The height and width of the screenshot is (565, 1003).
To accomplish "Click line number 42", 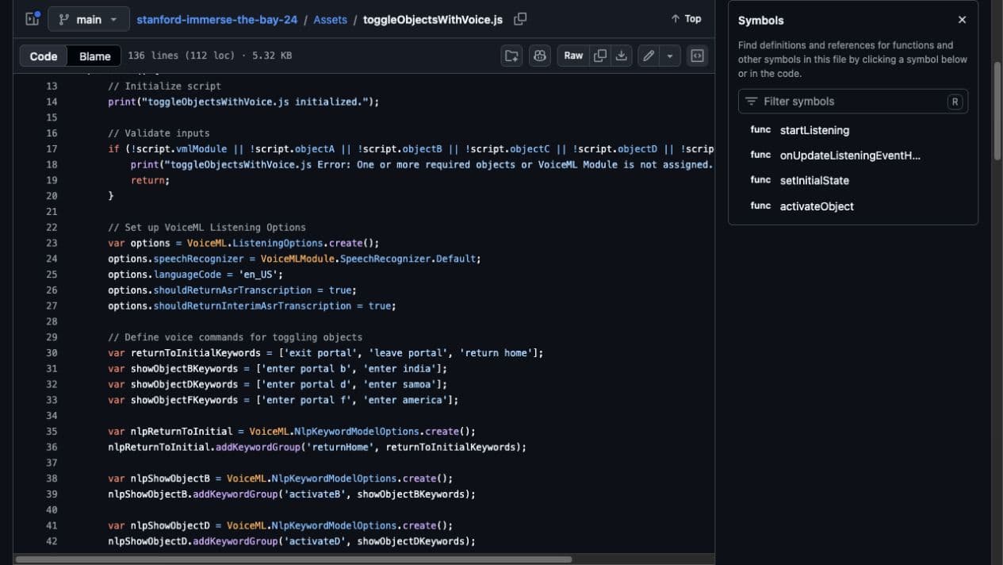I will coord(52,541).
